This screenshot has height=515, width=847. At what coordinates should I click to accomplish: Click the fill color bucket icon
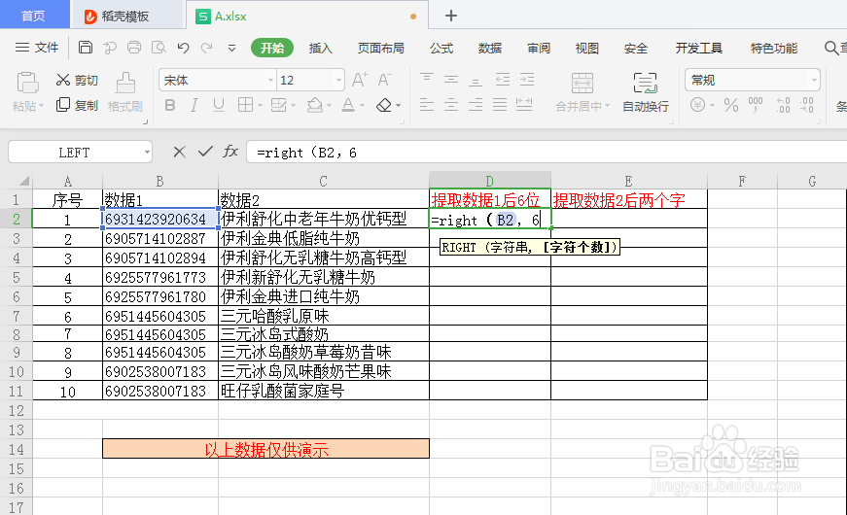[x=314, y=105]
